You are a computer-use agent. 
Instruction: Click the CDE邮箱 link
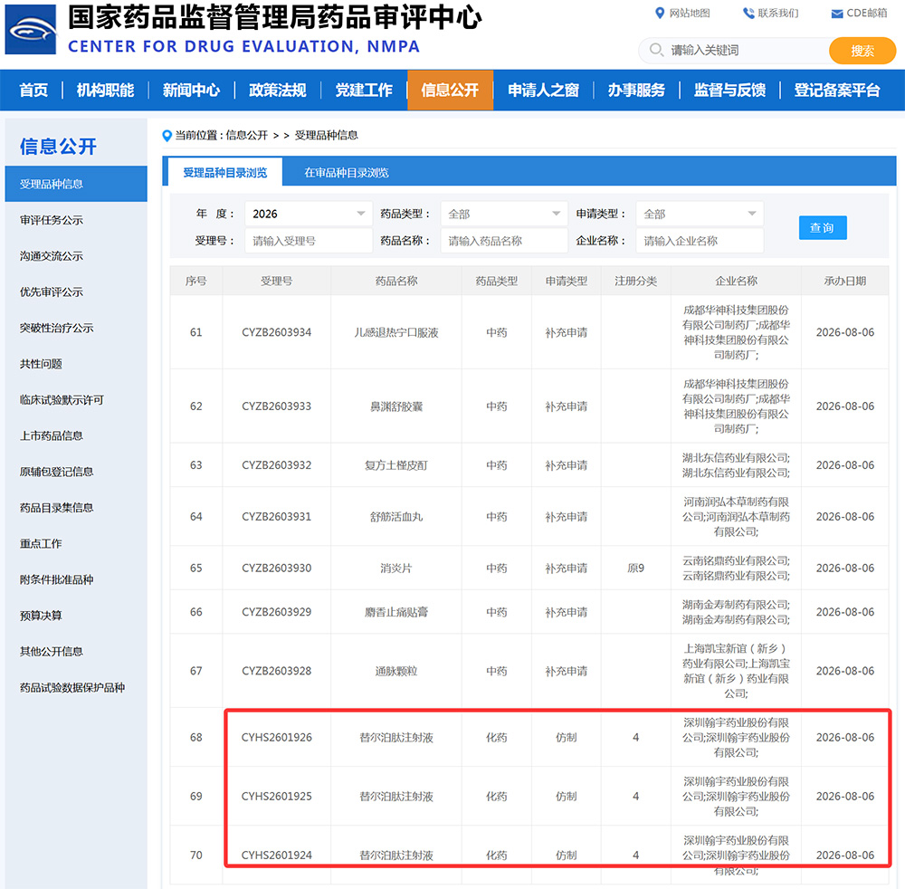(866, 14)
